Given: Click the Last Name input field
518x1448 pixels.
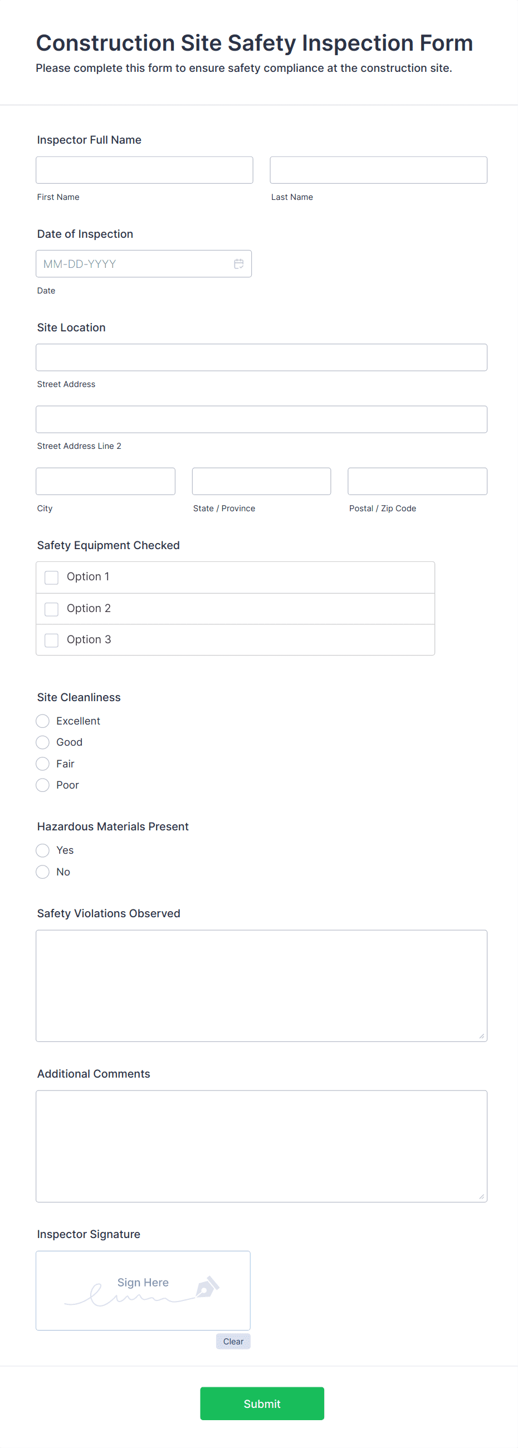Looking at the screenshot, I should pos(378,170).
